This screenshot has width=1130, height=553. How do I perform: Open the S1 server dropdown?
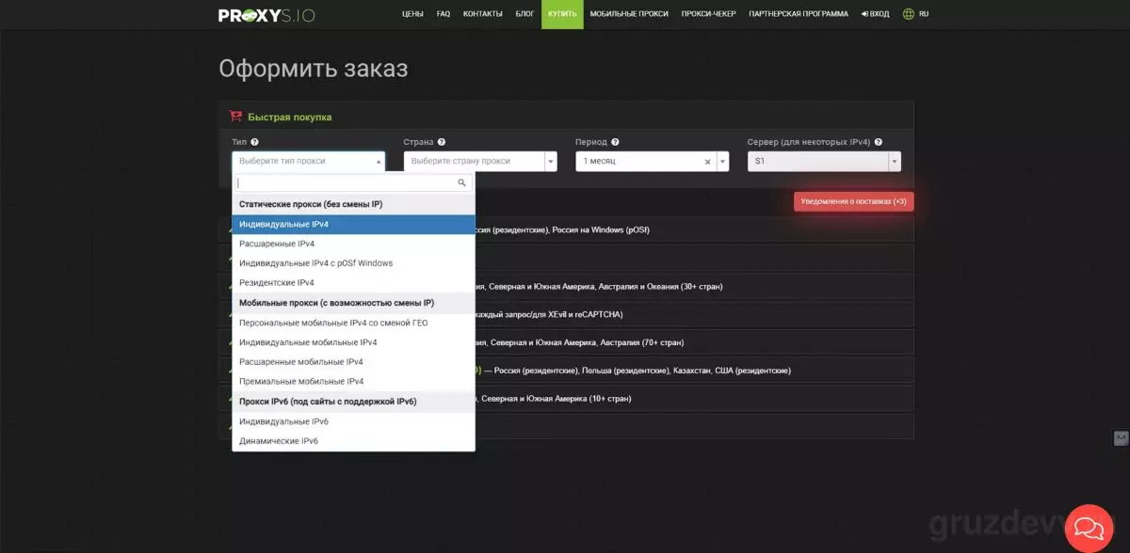pyautogui.click(x=824, y=162)
